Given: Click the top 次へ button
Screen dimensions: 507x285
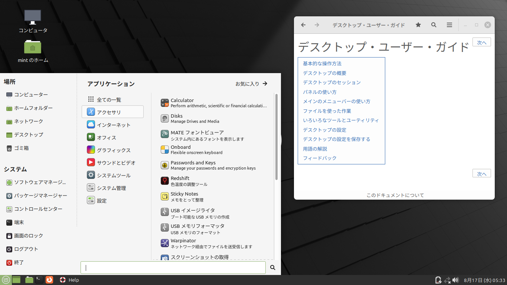Looking at the screenshot, I should pos(481,42).
